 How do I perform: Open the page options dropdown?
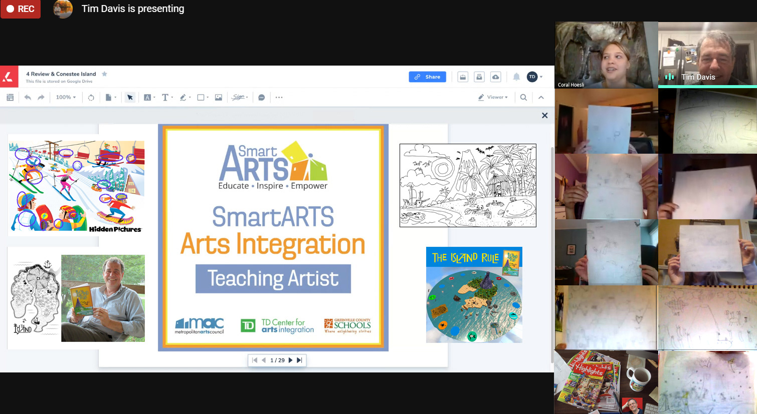click(x=111, y=97)
